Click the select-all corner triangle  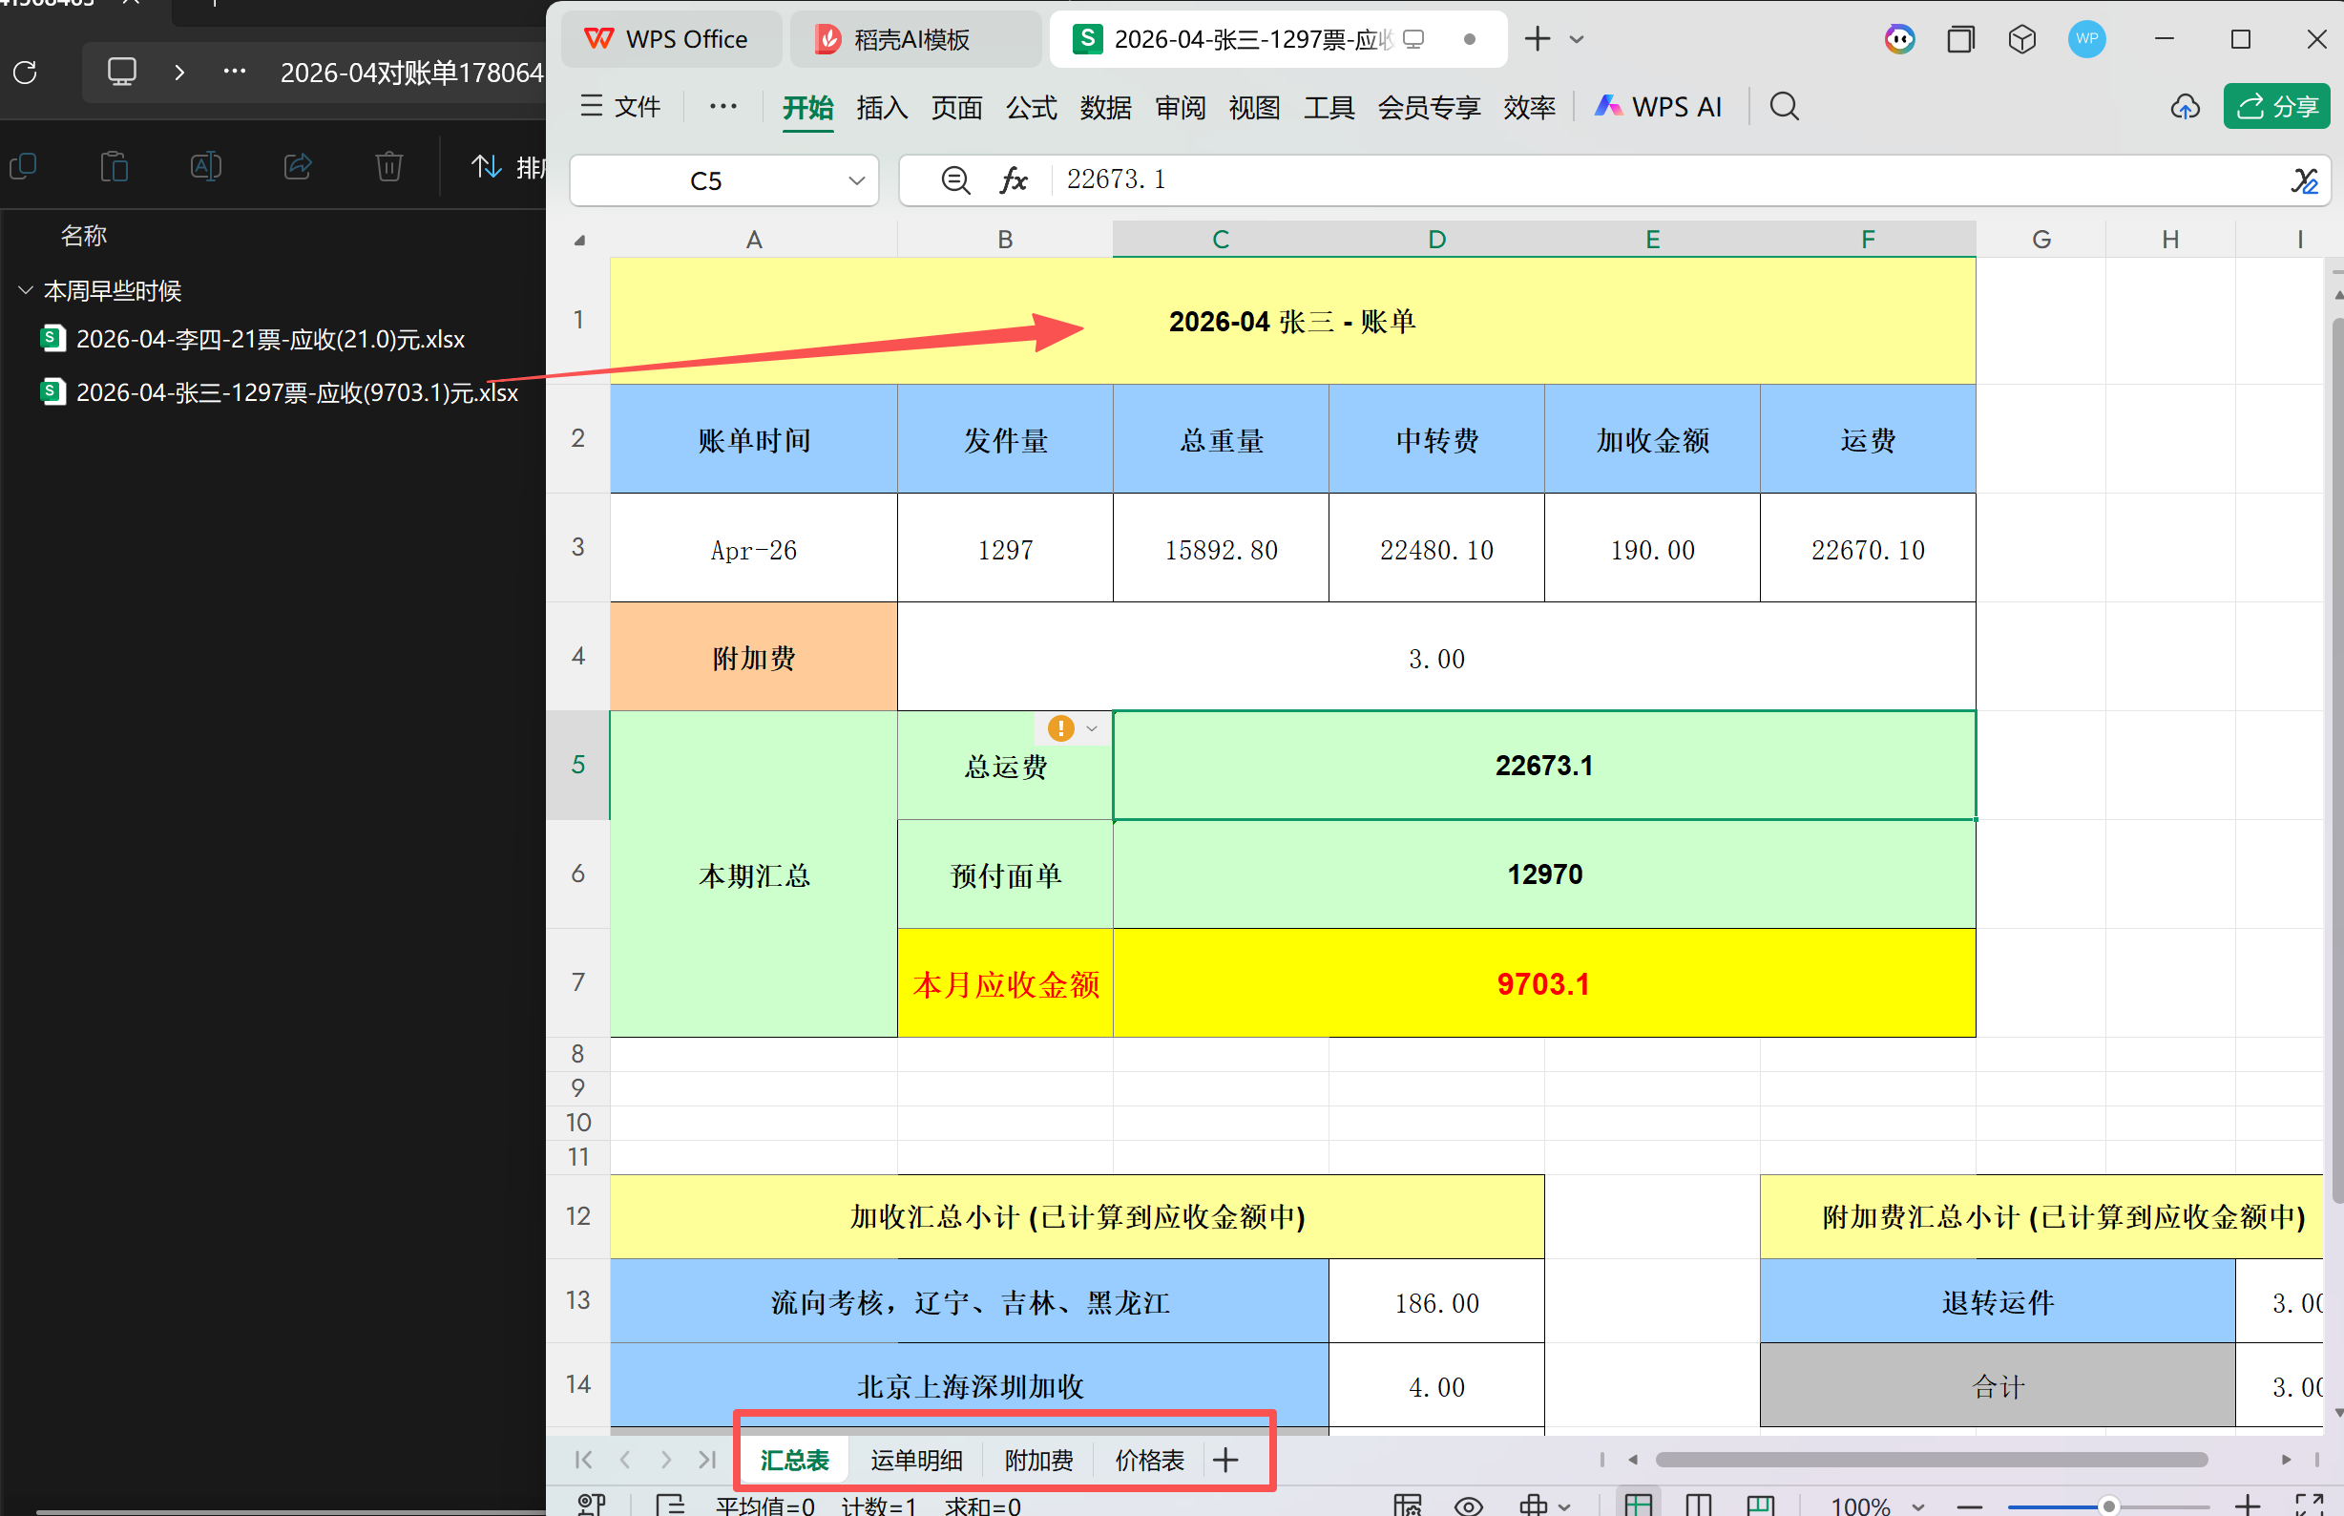pos(579,241)
